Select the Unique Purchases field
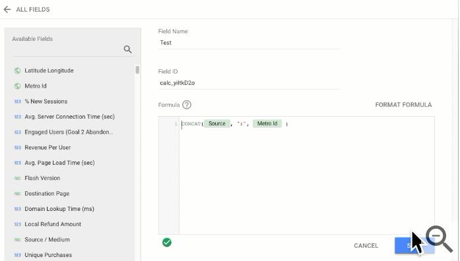460x261 pixels. 48,255
